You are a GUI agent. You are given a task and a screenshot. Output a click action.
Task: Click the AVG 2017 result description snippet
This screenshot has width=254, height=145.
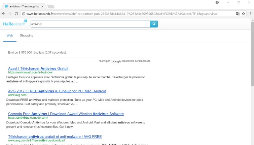[x=75, y=102]
